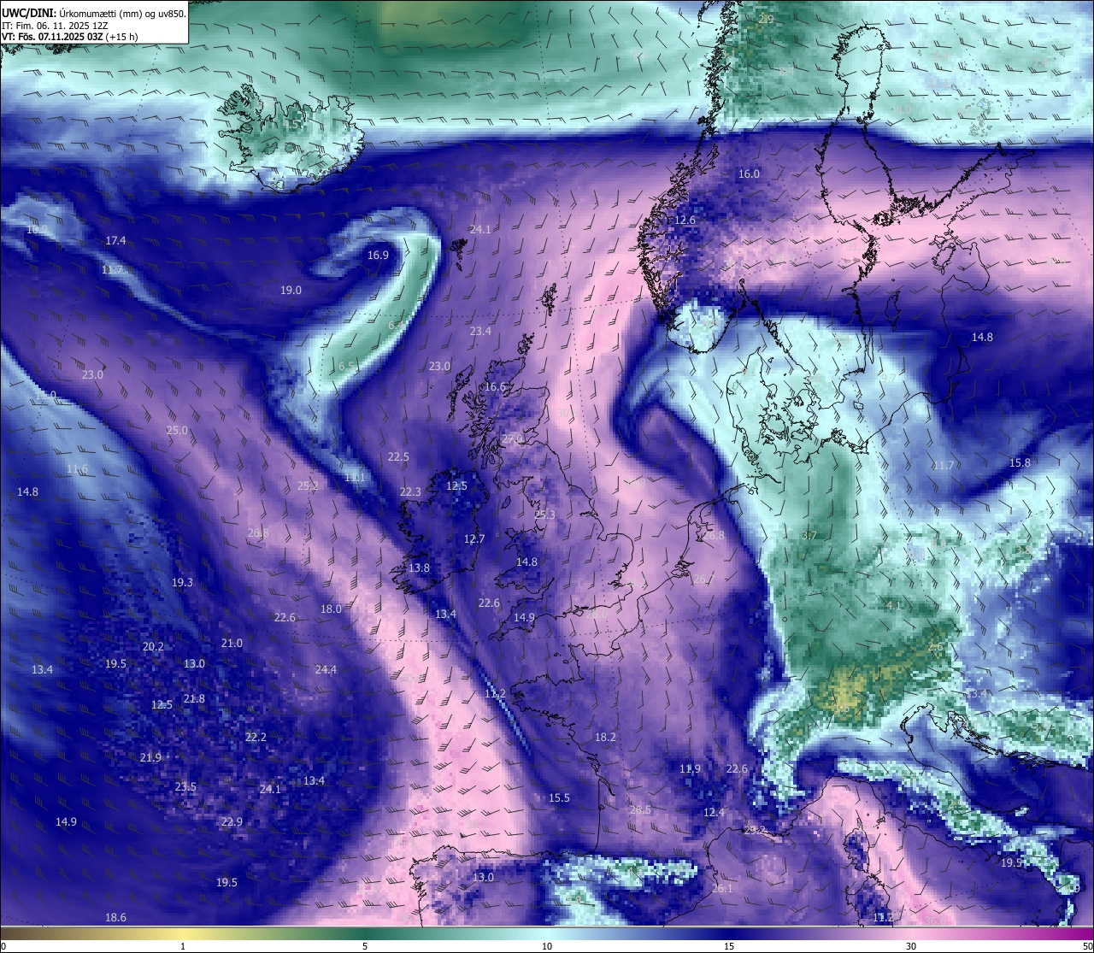
Task: Select the 12.6 value near the Norwegian coast
Action: click(x=685, y=220)
